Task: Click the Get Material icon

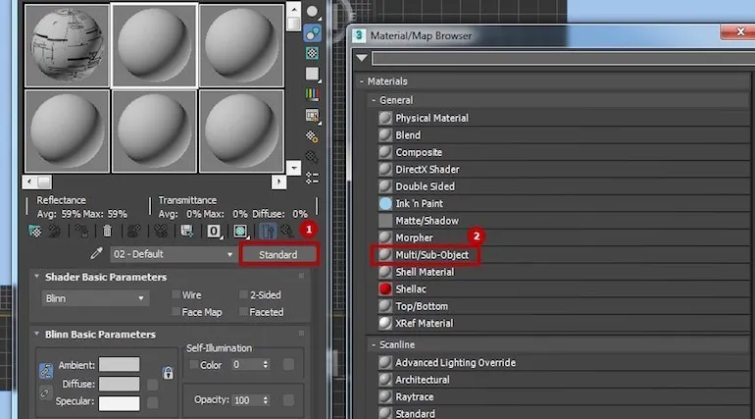Action: 35,232
